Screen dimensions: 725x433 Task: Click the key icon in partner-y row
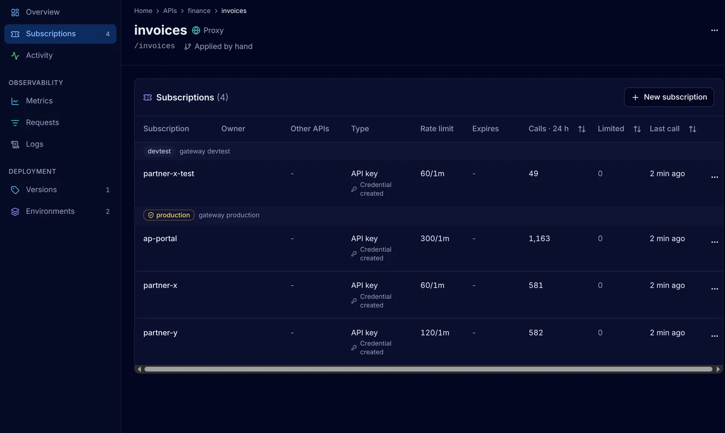tap(354, 348)
